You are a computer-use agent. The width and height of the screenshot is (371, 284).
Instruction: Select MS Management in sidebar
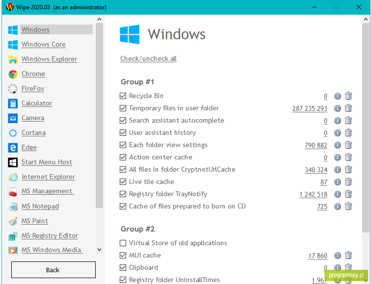coord(48,191)
